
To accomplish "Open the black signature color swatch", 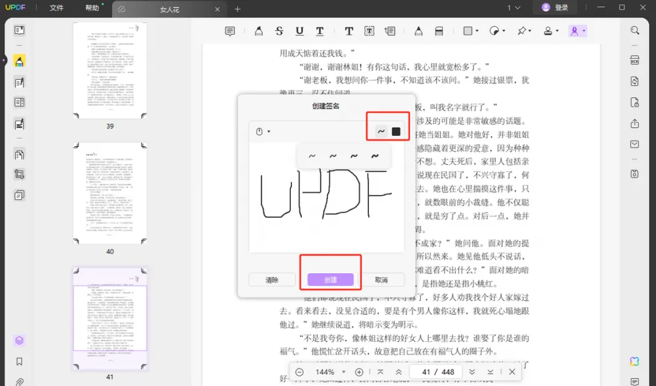I will coord(396,131).
